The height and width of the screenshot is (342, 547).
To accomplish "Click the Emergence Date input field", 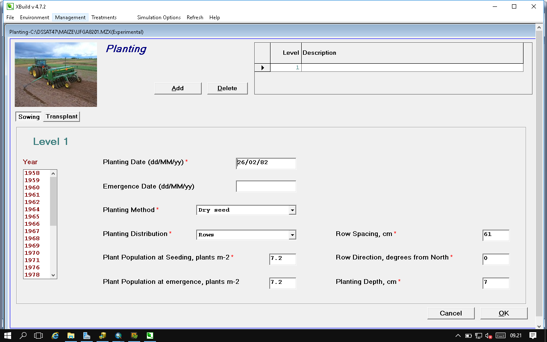I will [x=266, y=186].
